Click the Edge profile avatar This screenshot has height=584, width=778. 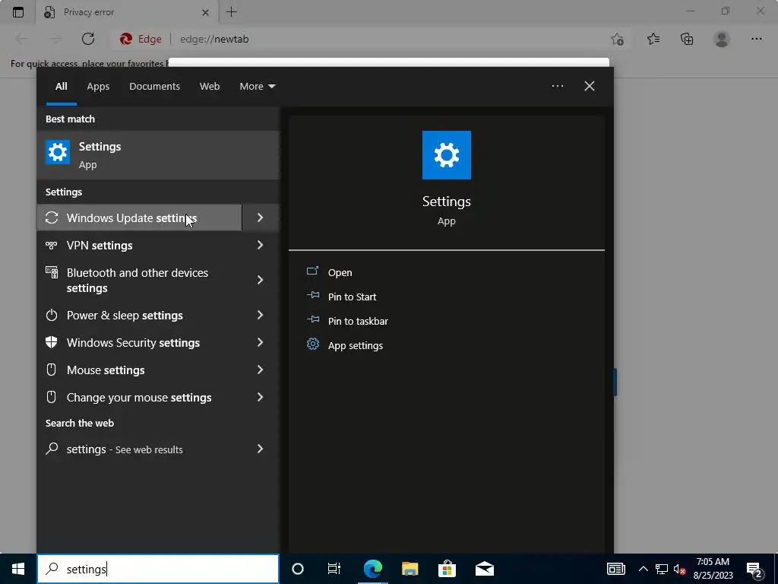722,39
